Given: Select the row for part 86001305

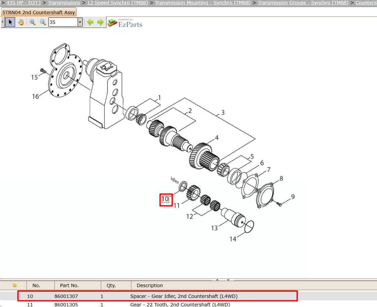Looking at the screenshot, I should (x=188, y=304).
